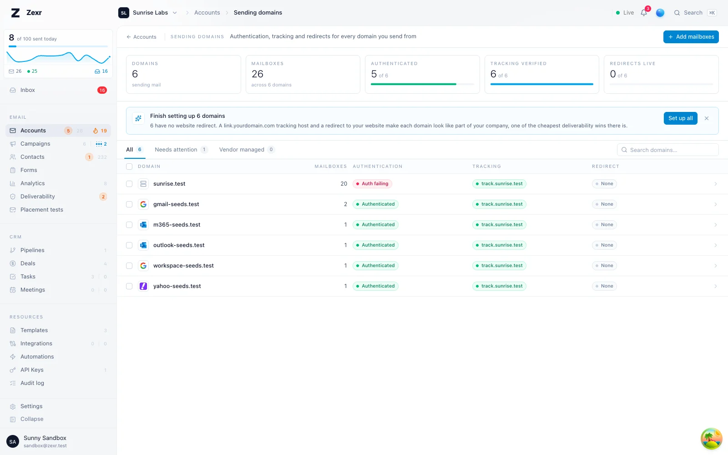Expand the yahoo-seeds.test row chevron
The width and height of the screenshot is (728, 455).
(x=716, y=286)
